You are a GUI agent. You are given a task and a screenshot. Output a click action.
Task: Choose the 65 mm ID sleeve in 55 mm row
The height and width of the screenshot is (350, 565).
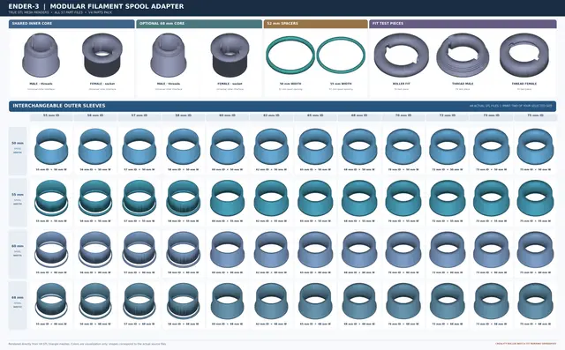[x=315, y=198]
